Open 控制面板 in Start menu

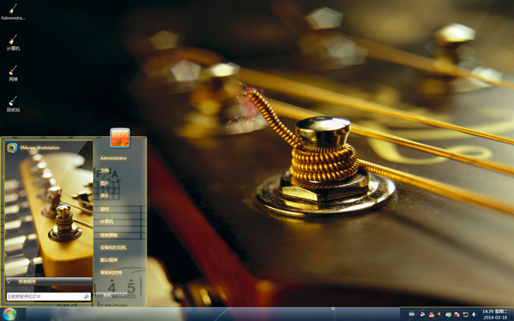point(109,235)
